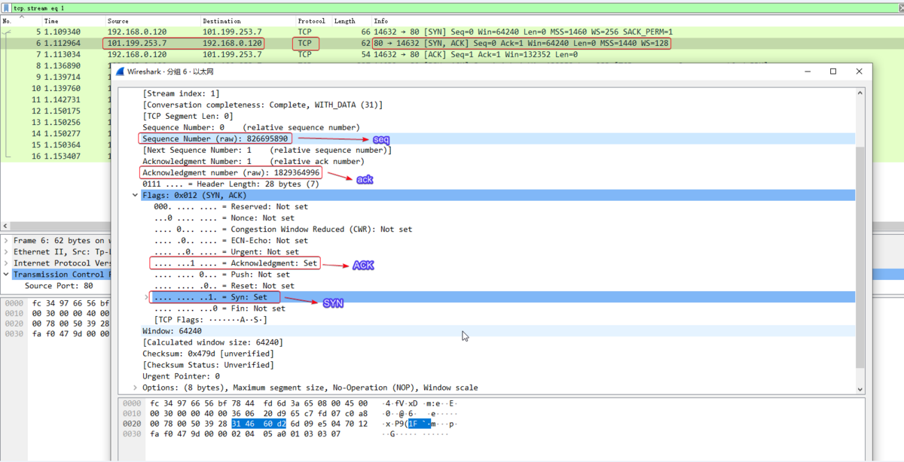Click the packet list horizontal scroll left arrow

(5, 226)
